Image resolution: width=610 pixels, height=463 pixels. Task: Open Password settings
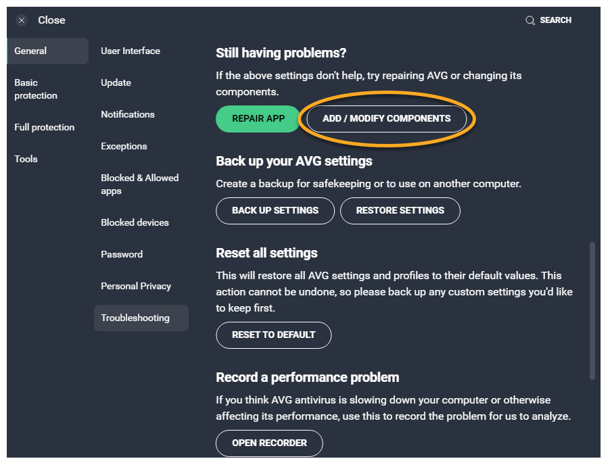pos(122,254)
